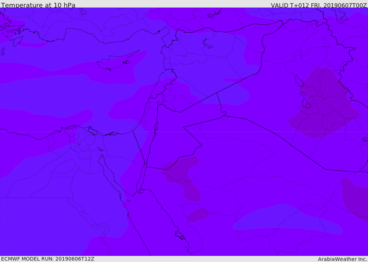Click the 'Temperature at 10 hPa' title text
Screen dimensions: 368x262
(38, 5)
